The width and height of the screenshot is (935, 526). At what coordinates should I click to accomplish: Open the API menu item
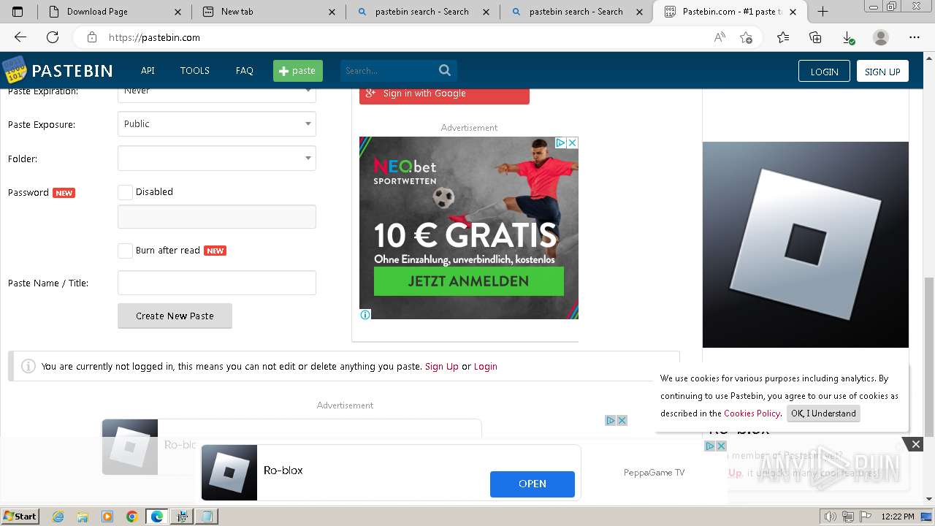click(x=148, y=71)
